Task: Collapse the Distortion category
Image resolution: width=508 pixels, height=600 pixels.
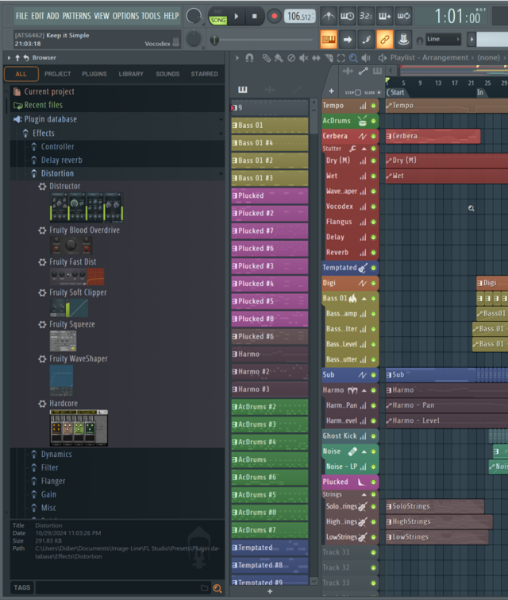Action: pyautogui.click(x=57, y=173)
